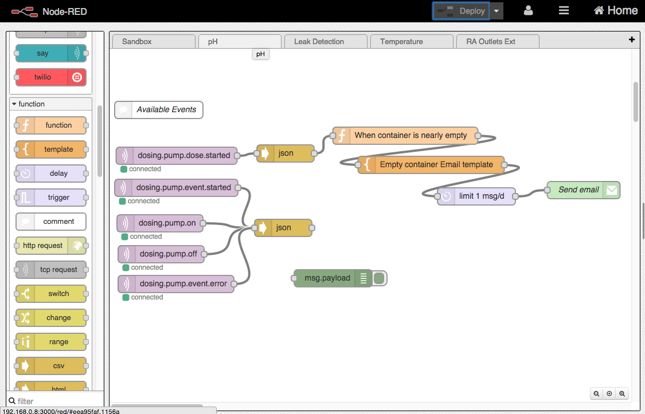Image resolution: width=645 pixels, height=414 pixels.
Task: Open the RA Outlets Ext tab
Action: click(498, 41)
